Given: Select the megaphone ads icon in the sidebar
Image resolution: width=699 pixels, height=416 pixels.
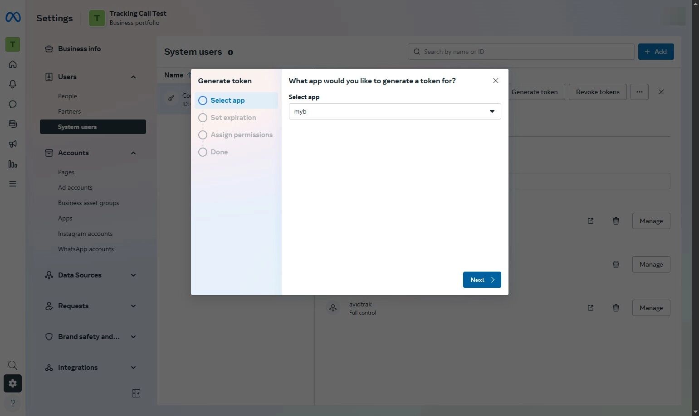Looking at the screenshot, I should pos(13,144).
